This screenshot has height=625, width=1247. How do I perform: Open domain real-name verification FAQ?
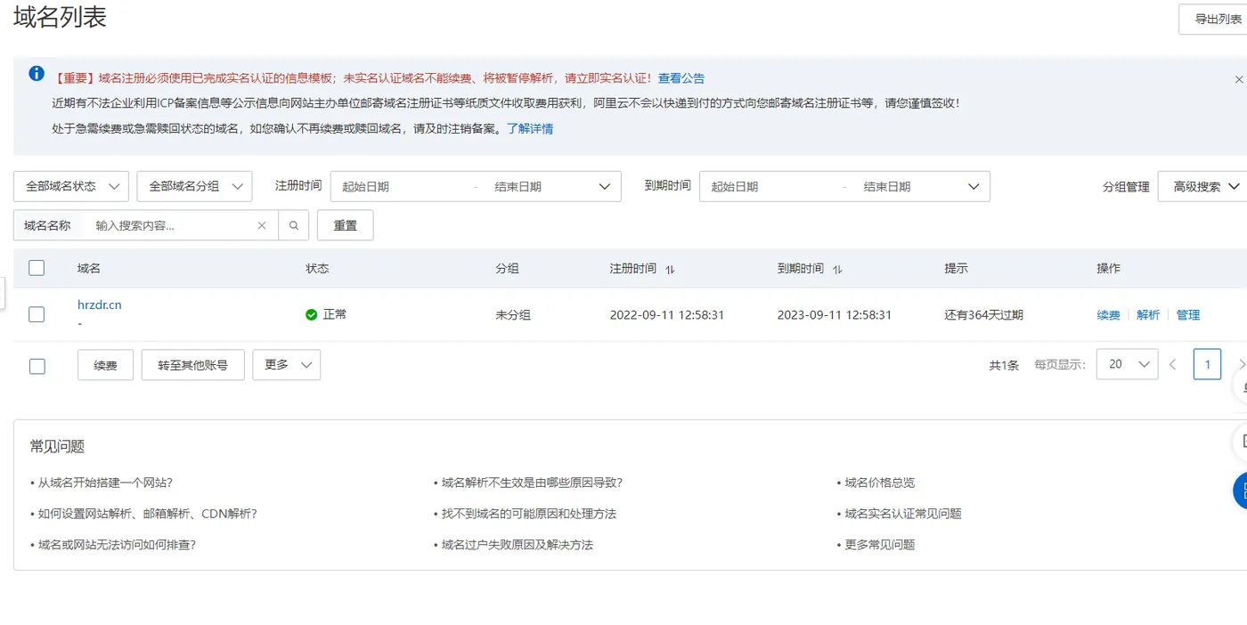pyautogui.click(x=903, y=514)
